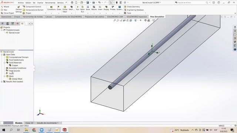Screen dimensions: 237x133
Task: Switch to the Operaciones tab
Action: (6, 17)
